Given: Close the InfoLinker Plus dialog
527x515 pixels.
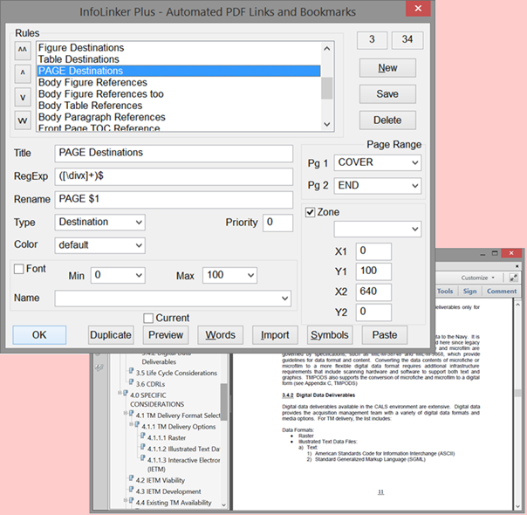Looking at the screenshot, I should click(x=418, y=9).
